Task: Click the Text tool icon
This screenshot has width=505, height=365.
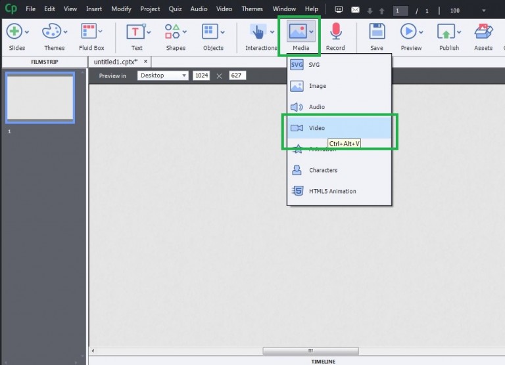Action: (135, 32)
